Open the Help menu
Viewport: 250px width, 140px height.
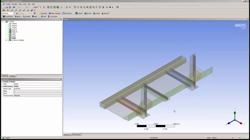(33, 4)
